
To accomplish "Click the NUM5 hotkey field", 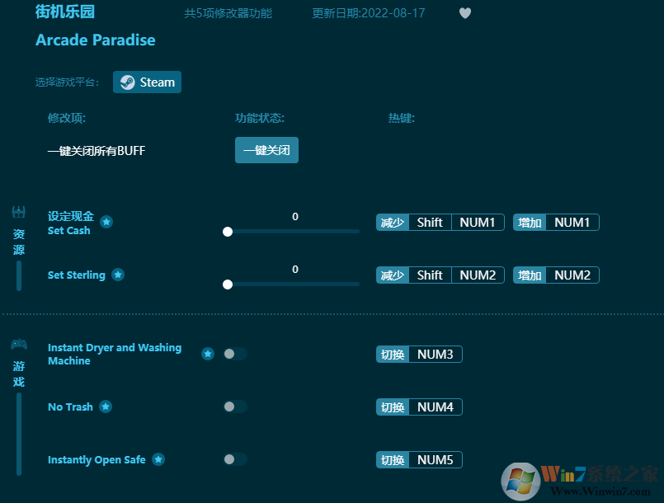I will click(436, 460).
